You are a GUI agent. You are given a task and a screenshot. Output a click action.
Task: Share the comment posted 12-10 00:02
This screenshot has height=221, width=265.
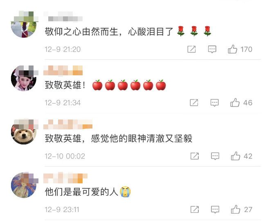[195, 156]
